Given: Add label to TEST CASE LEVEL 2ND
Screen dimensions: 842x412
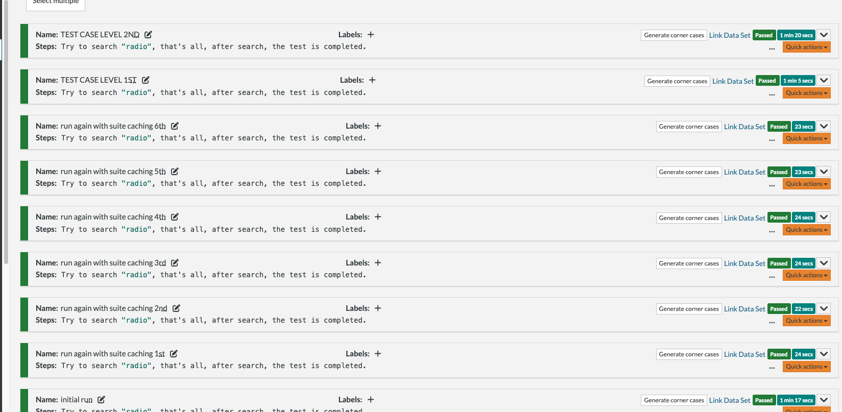Looking at the screenshot, I should (x=371, y=35).
